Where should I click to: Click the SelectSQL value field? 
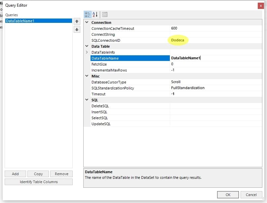coord(216,118)
